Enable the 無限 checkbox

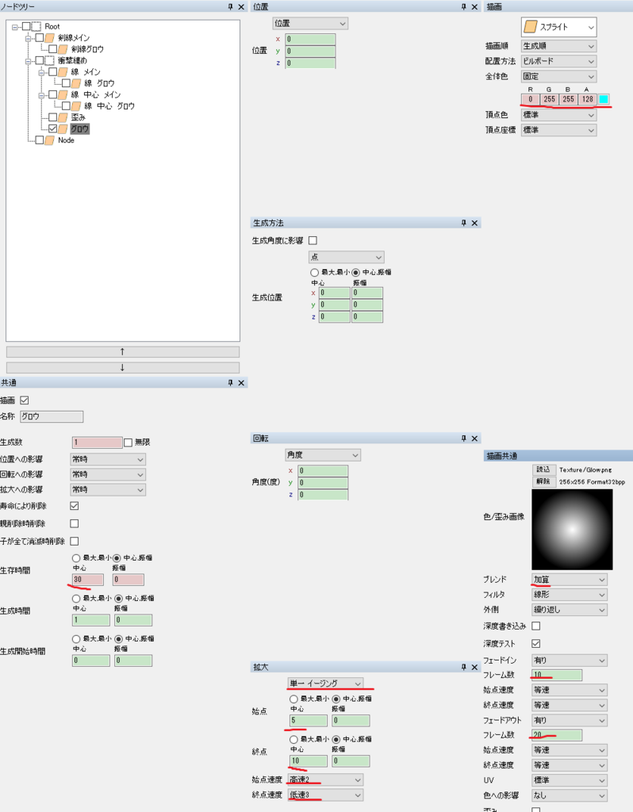click(128, 442)
